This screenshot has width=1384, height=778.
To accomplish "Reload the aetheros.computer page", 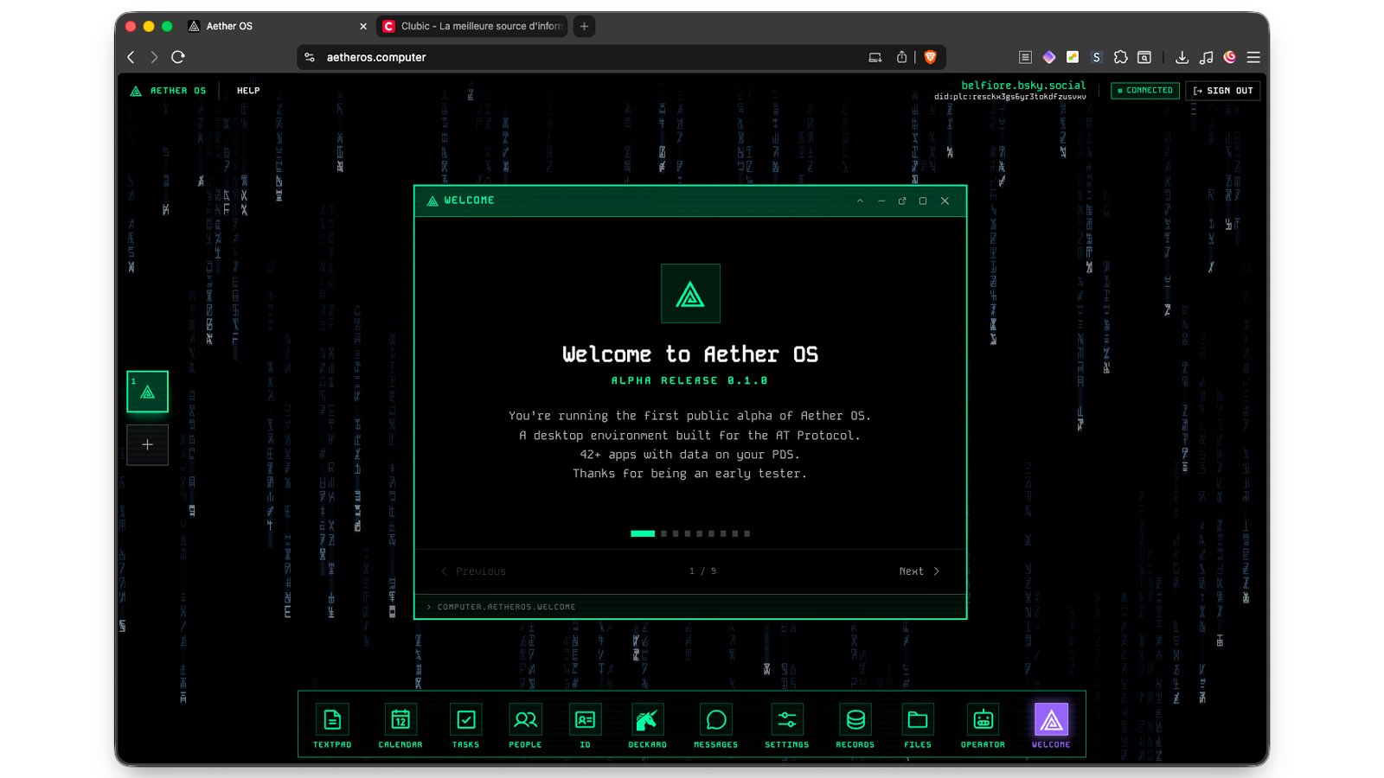I will (x=178, y=57).
